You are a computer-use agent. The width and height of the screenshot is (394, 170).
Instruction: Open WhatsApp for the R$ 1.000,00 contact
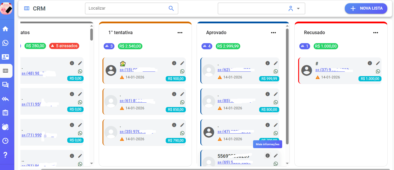378,71
